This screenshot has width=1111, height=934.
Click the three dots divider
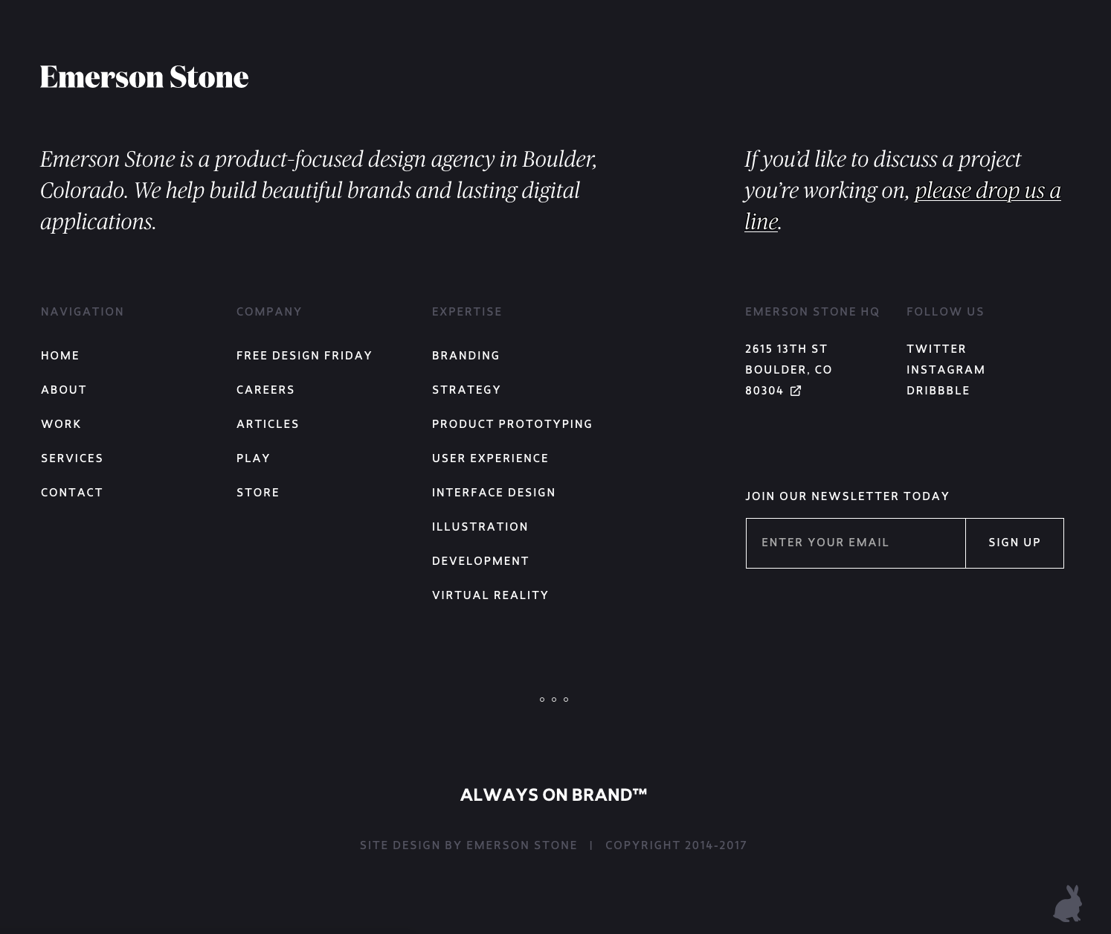point(554,700)
